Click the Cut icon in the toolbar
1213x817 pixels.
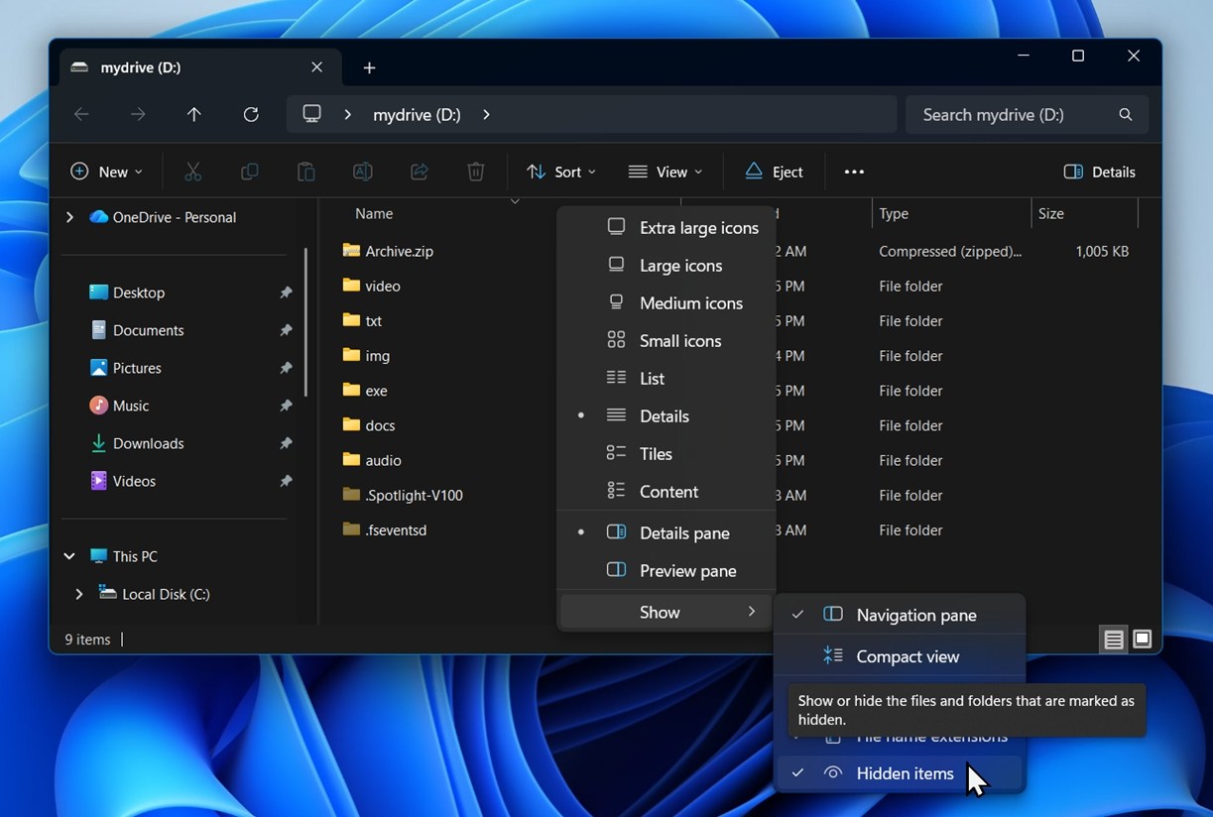(192, 171)
